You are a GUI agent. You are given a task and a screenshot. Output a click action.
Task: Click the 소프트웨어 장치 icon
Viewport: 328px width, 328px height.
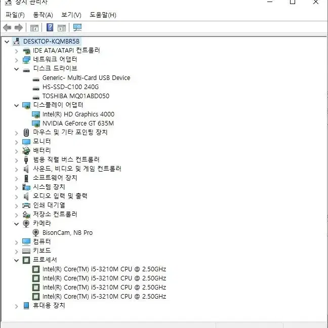[26, 178]
